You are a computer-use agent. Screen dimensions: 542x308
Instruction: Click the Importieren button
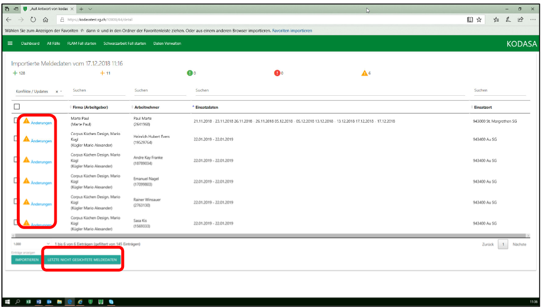coord(26,260)
